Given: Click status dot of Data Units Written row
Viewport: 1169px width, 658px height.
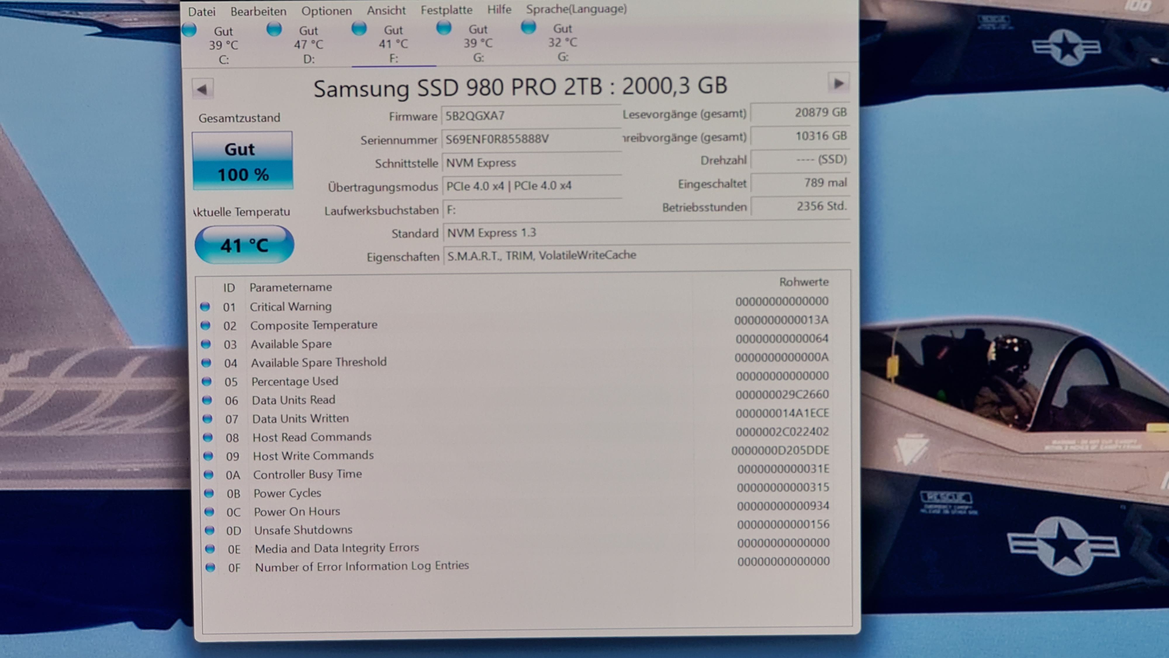Looking at the screenshot, I should click(208, 418).
